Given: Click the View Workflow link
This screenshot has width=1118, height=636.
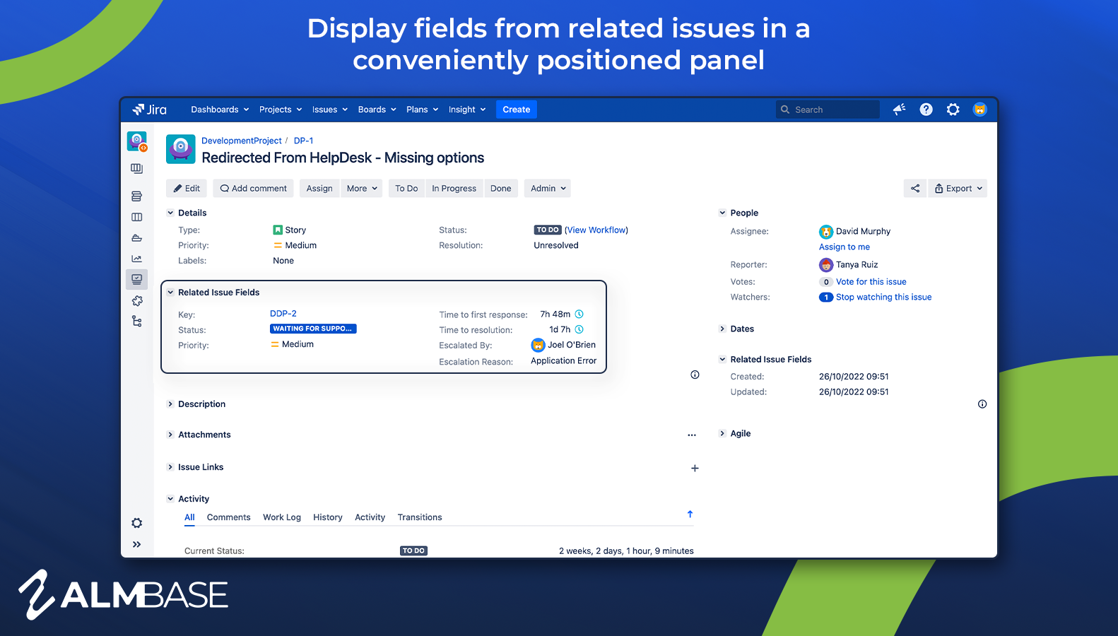Looking at the screenshot, I should (x=596, y=230).
